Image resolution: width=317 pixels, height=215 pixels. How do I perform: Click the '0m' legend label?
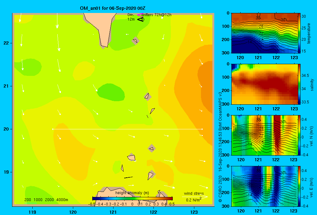coord(130,15)
